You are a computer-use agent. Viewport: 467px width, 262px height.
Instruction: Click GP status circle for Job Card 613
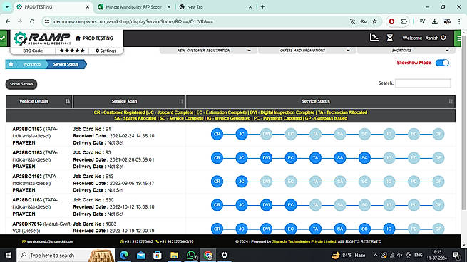[x=438, y=182]
